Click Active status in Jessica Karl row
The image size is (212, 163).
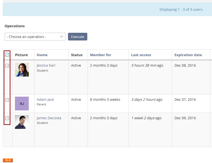[76, 65]
